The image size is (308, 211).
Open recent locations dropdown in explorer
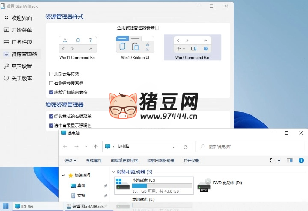(x=86, y=147)
